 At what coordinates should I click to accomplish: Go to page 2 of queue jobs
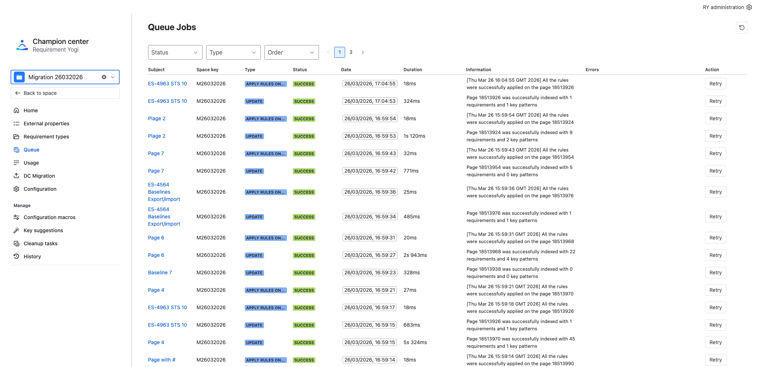(351, 52)
